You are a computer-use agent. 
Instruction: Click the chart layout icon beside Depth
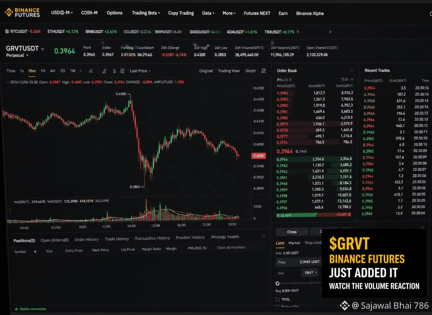pyautogui.click(x=264, y=71)
